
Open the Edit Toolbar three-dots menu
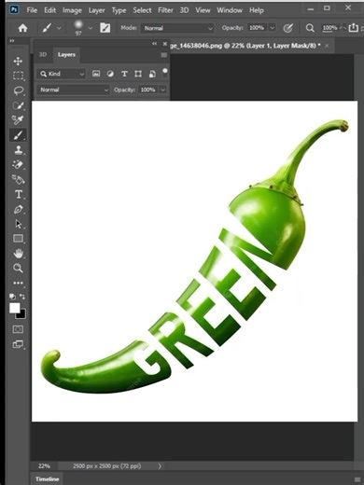18,283
